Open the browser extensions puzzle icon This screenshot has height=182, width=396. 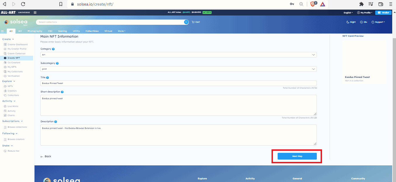click(361, 4)
